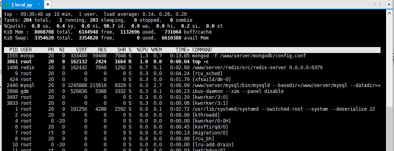
Task: Click the systemd command line text
Action: click(284, 109)
